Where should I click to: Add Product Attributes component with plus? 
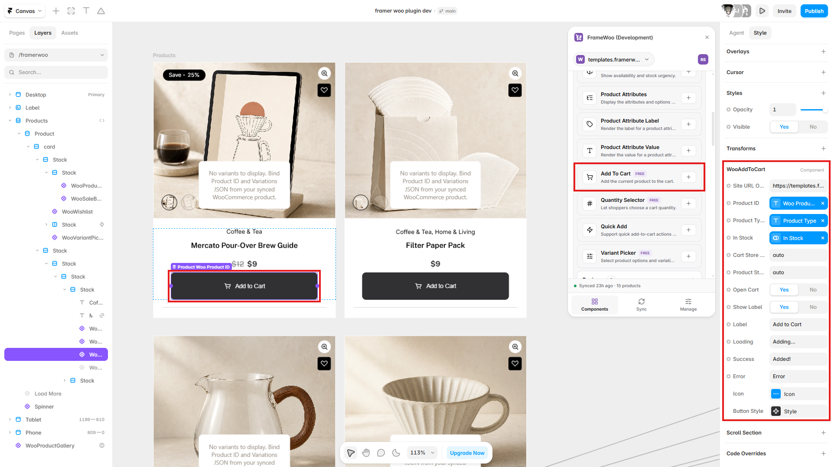688,98
